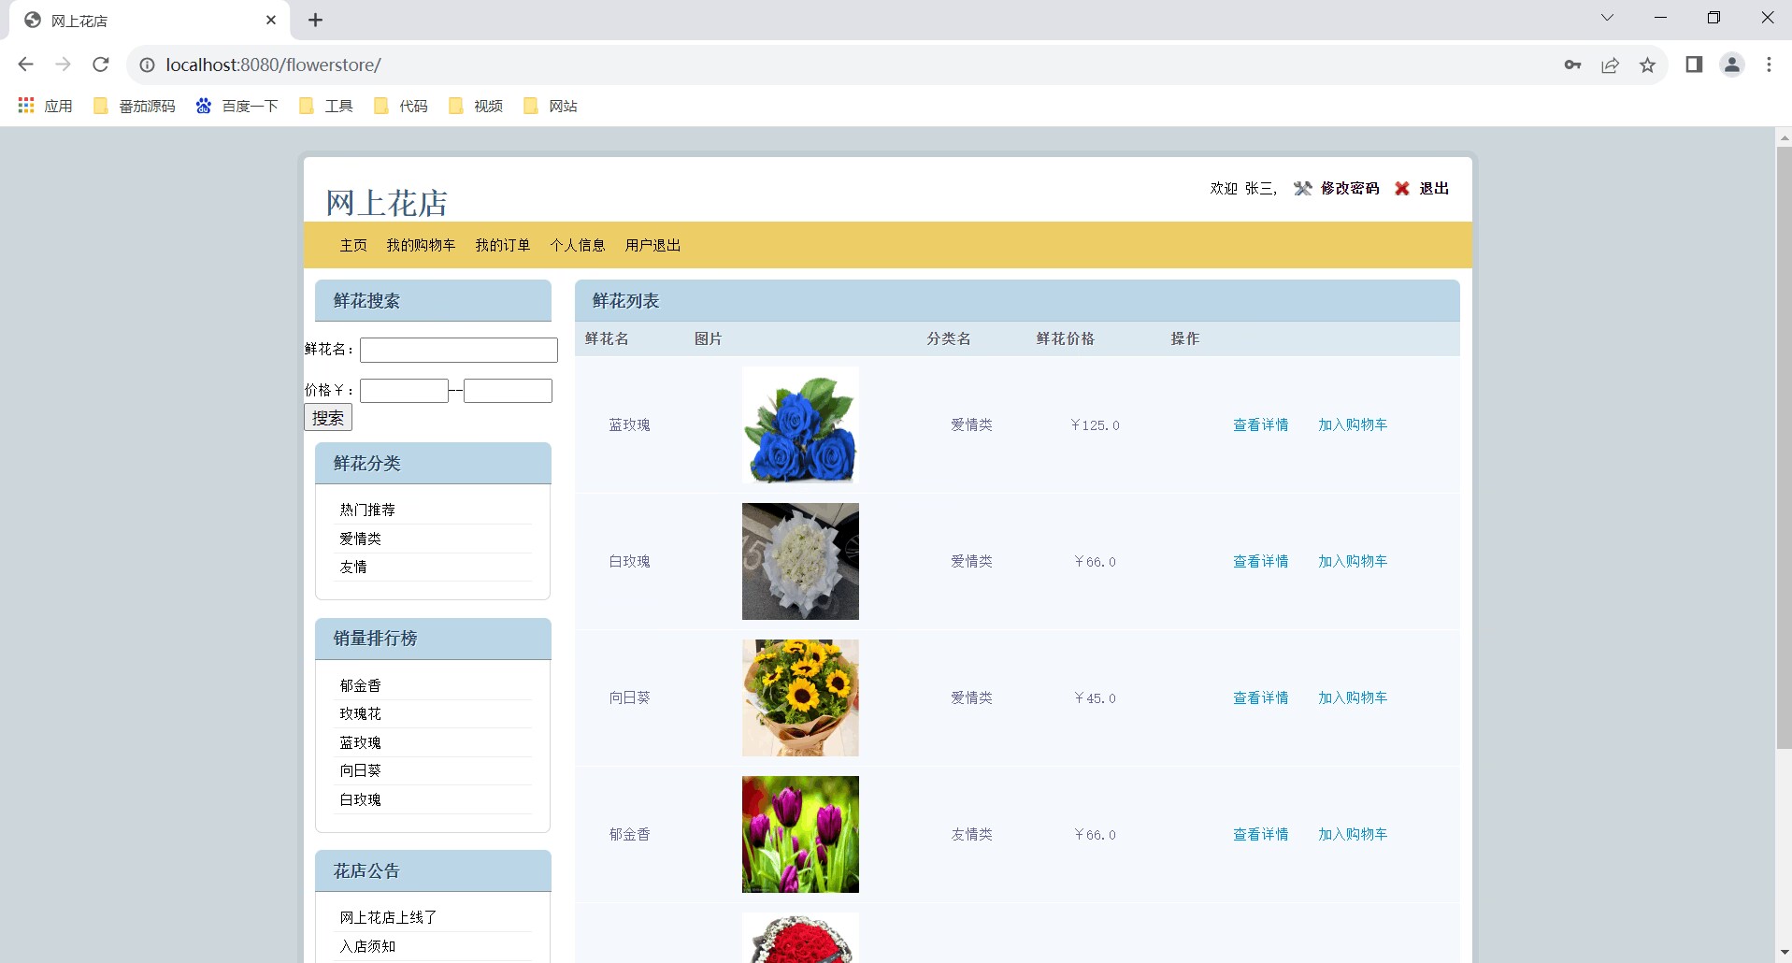Select the 网上花店 browser tab
The image size is (1792, 963).
[150, 21]
